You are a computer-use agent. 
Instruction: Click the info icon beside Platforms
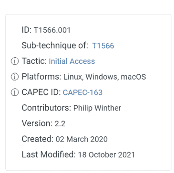coord(15,77)
